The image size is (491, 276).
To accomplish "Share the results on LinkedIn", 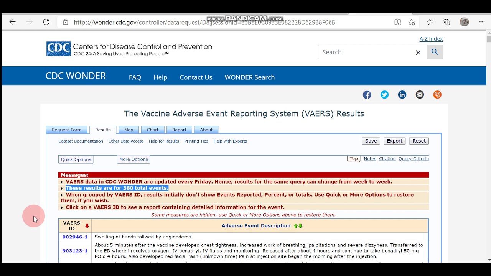I will click(402, 95).
